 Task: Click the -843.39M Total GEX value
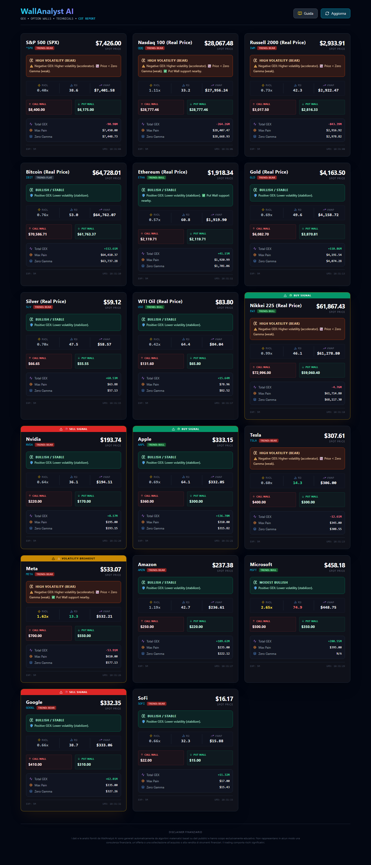pyautogui.click(x=335, y=124)
